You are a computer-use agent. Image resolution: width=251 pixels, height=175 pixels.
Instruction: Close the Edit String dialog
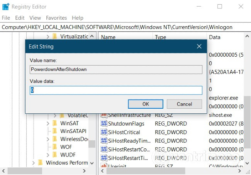pyautogui.click(x=199, y=47)
